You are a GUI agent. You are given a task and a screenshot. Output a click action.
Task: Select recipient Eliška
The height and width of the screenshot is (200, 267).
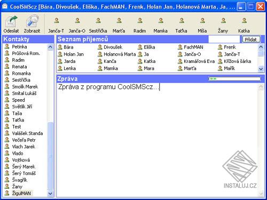click(x=147, y=47)
